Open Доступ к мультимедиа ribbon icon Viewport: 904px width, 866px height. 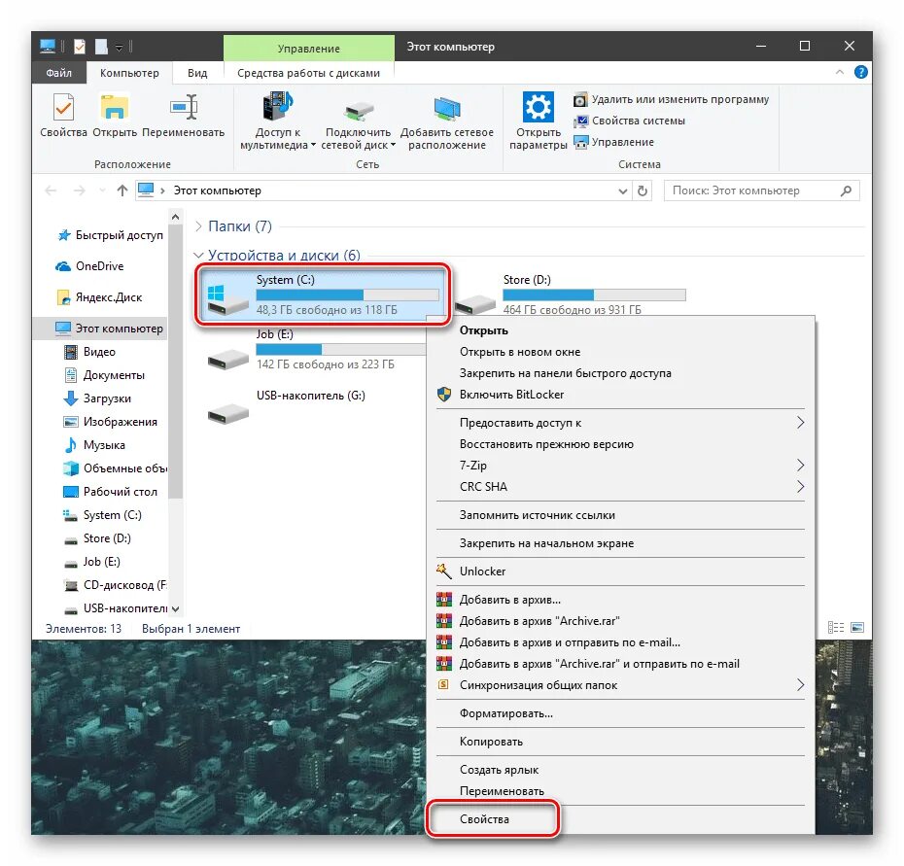tap(278, 107)
